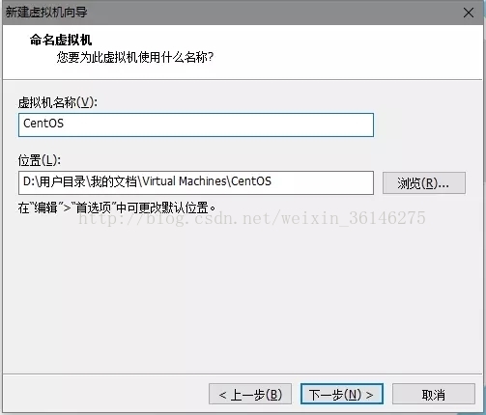Click the 浏览(R)... browse button
Screen dimensions: 486x415
424,182
